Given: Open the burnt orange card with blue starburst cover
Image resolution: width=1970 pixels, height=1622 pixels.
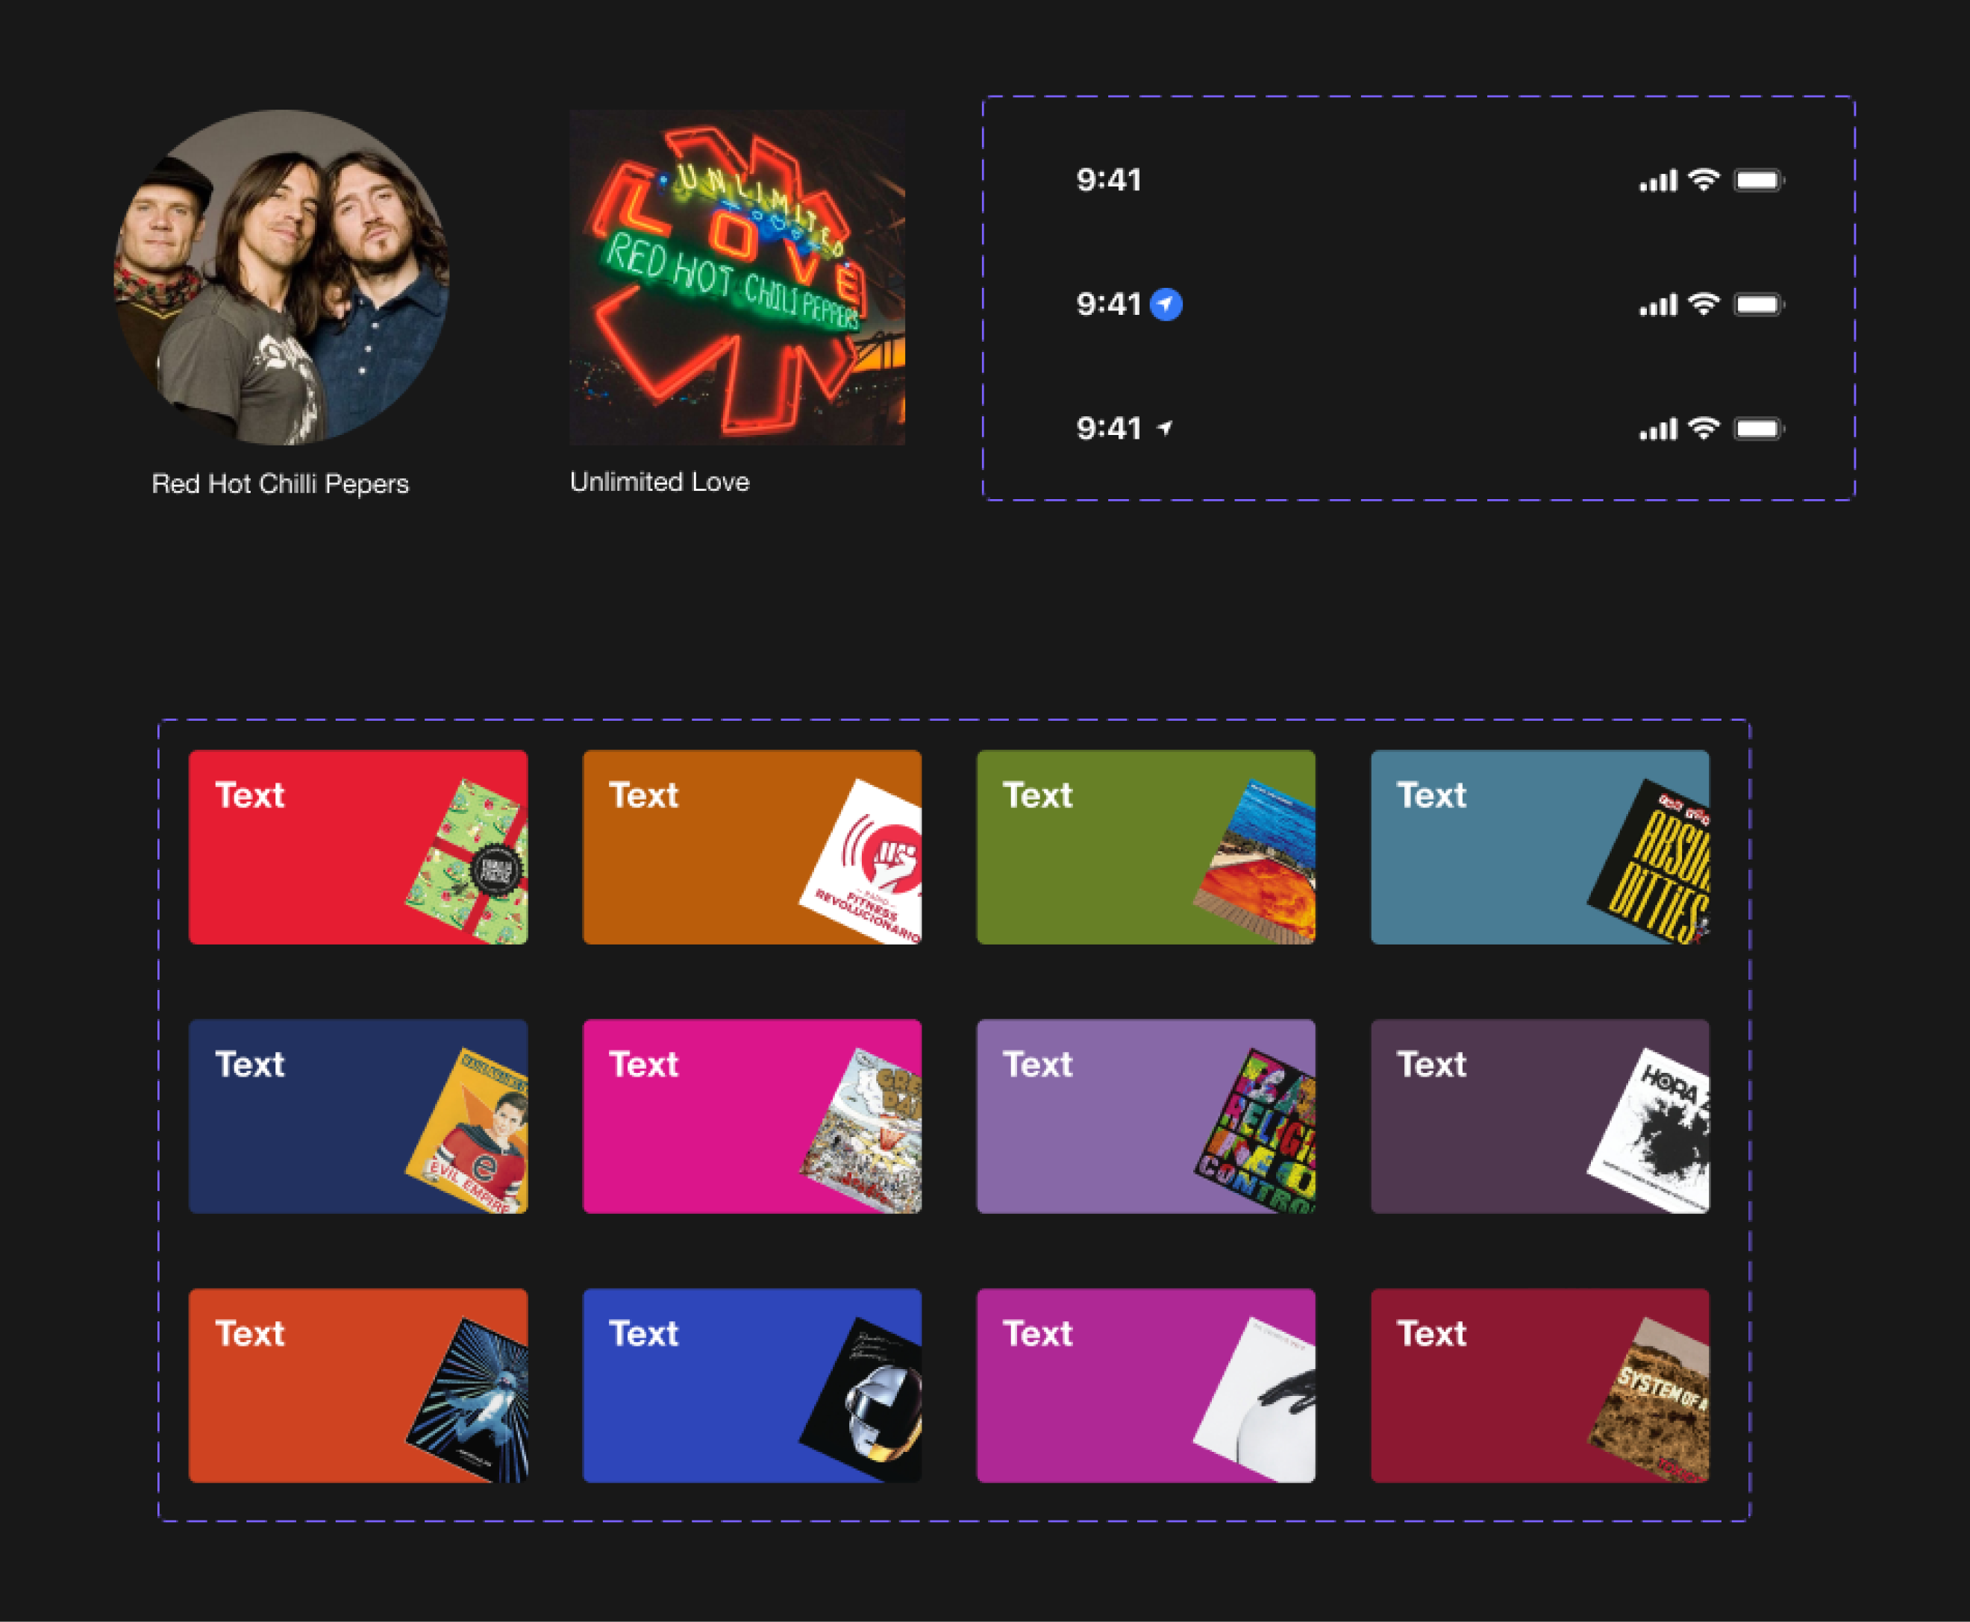Looking at the screenshot, I should (358, 1385).
